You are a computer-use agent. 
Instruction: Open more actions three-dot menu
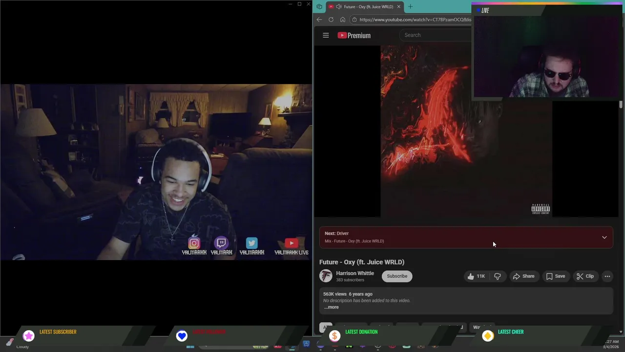click(x=607, y=276)
